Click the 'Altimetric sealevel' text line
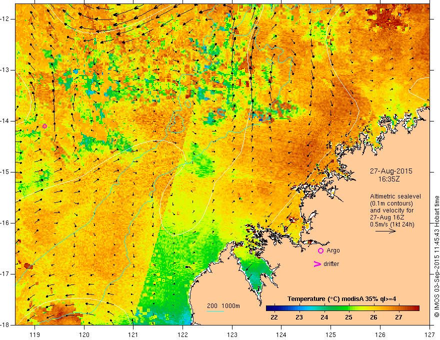This screenshot has height=340, width=440. tap(395, 196)
